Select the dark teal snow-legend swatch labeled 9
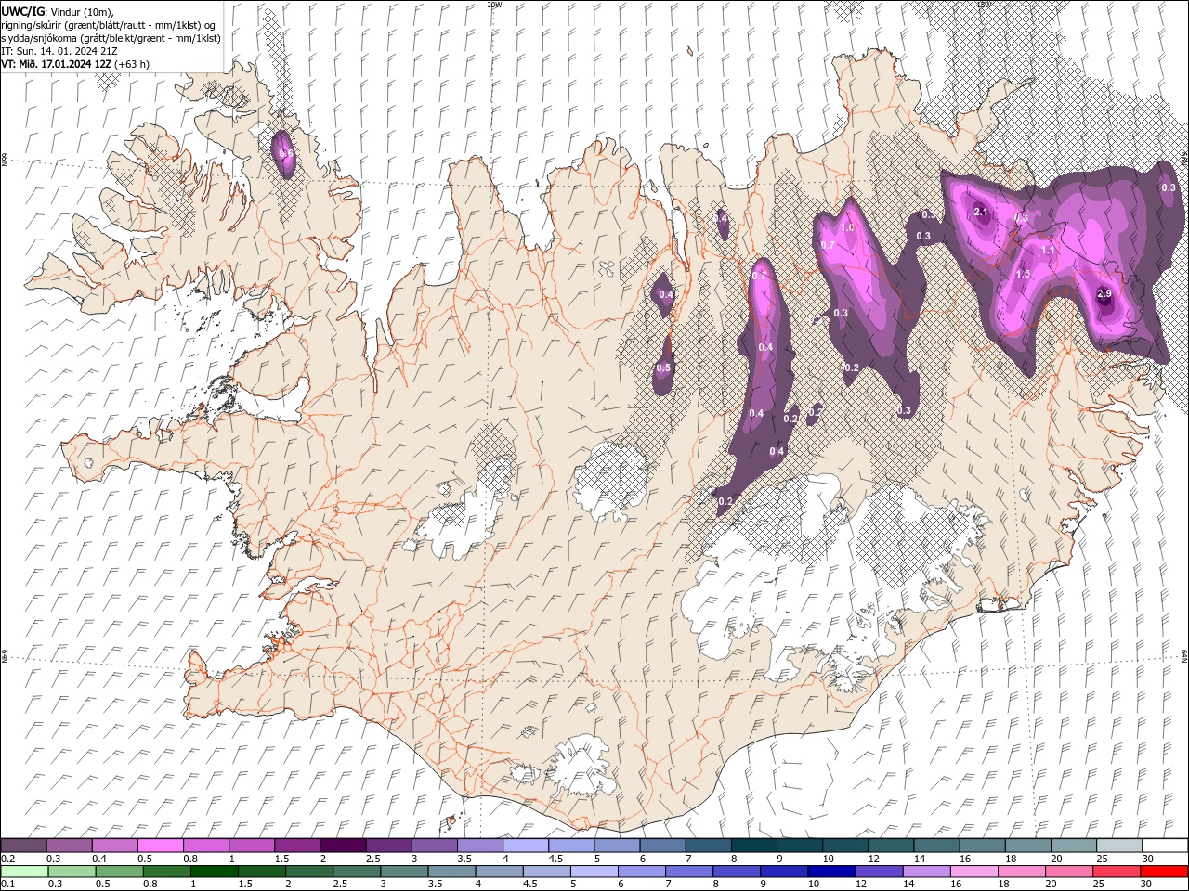 pyautogui.click(x=799, y=846)
